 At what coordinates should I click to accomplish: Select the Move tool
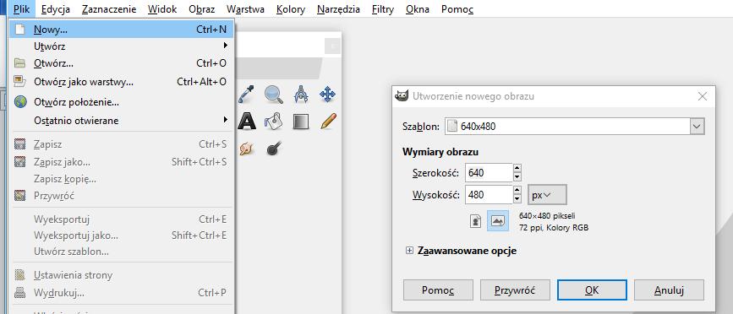point(328,95)
